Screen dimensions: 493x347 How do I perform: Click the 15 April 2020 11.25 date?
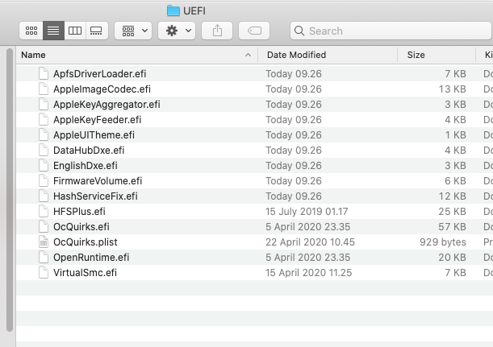[308, 273]
